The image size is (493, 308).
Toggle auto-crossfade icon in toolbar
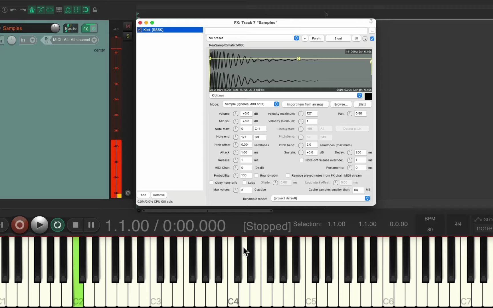tap(41, 10)
